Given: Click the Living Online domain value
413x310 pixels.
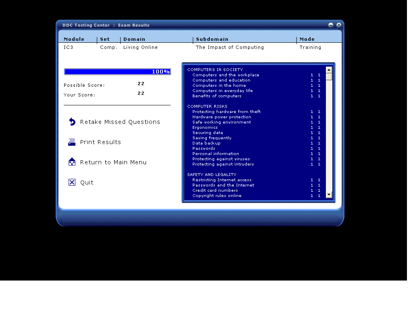Looking at the screenshot, I should pos(141,48).
